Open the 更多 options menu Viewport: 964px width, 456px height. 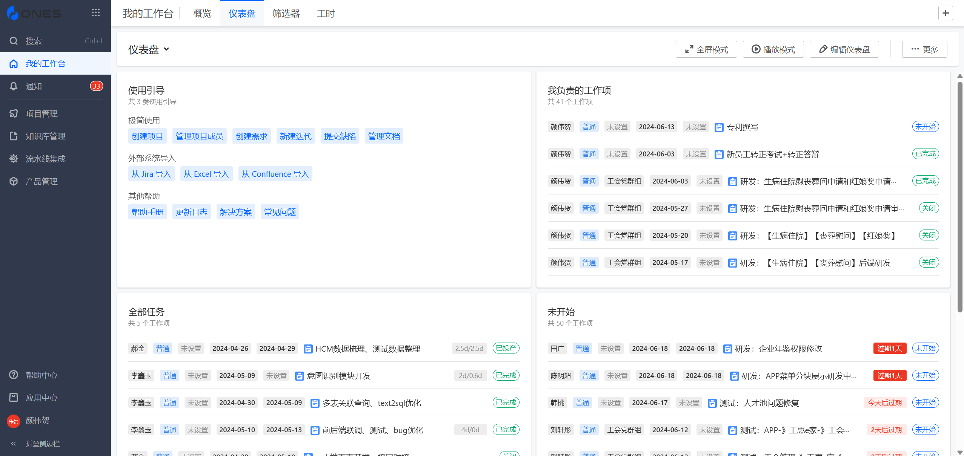(x=924, y=49)
